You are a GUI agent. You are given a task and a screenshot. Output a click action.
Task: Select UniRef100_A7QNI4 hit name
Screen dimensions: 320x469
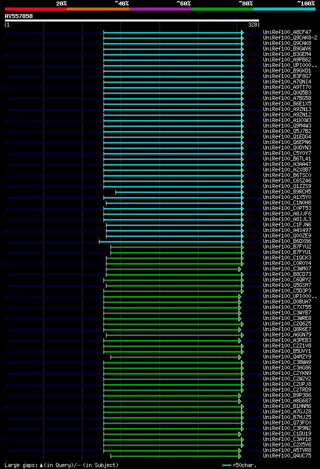tap(287, 81)
